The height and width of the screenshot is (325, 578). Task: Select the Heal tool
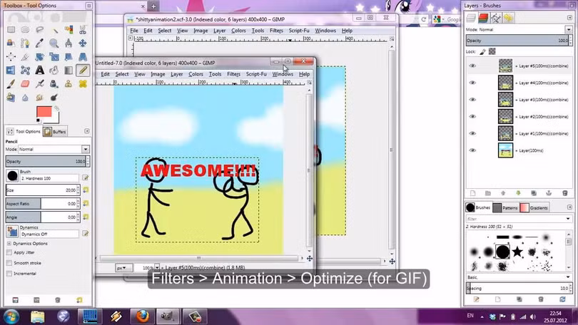pyautogui.click(x=83, y=84)
